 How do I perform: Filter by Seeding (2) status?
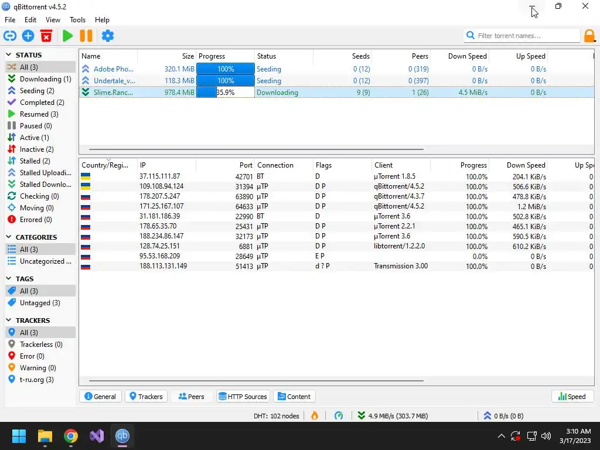pyautogui.click(x=40, y=91)
